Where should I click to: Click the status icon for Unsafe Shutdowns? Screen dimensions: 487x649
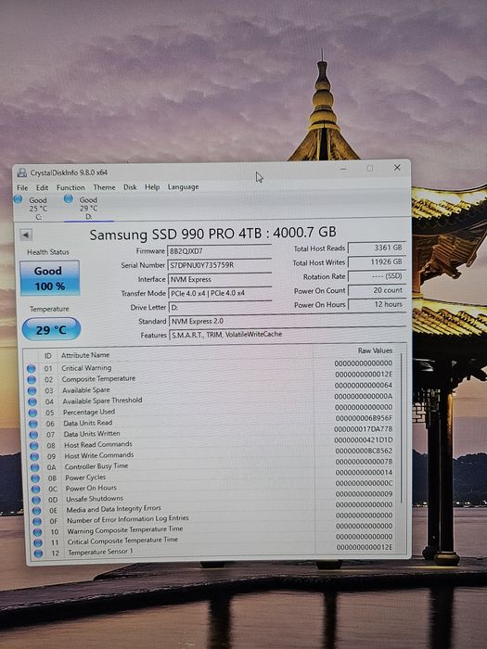[36, 500]
